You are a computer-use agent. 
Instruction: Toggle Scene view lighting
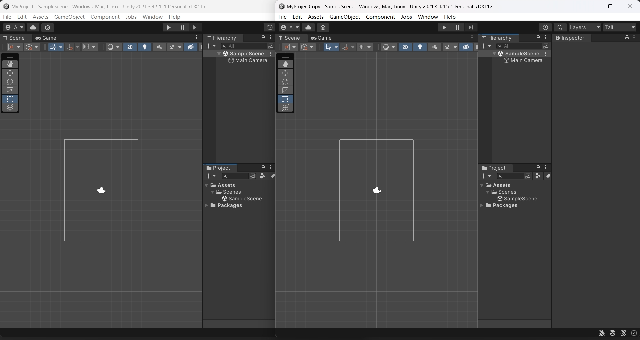click(145, 47)
